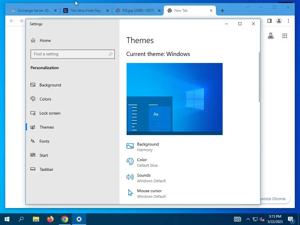Open theme Background Harmony option

[143, 147]
